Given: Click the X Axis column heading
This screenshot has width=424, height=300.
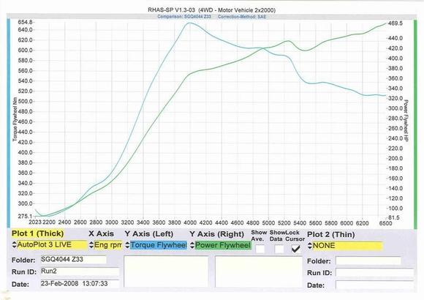Looking at the screenshot, I should [102, 233].
